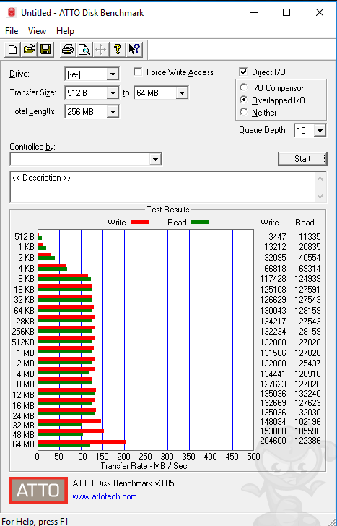Open a file with the folder icon
The image size is (337, 526).
pos(29,50)
